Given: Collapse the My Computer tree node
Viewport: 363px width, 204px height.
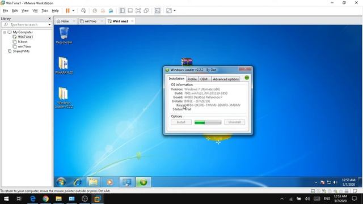Looking at the screenshot, I should 5,32.
